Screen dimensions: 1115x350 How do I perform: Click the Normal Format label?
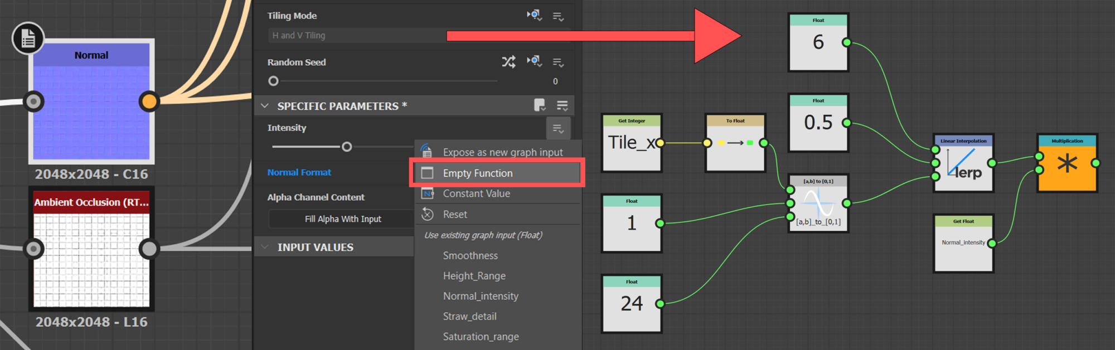(x=299, y=172)
